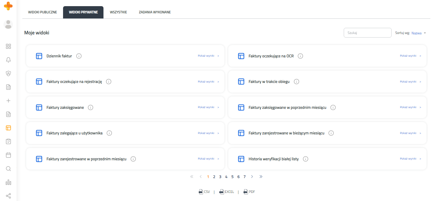432x201 pixels.
Task: Click Pokaż wyniki for Faktury oczekujące na rejestrację
Action: click(x=209, y=82)
